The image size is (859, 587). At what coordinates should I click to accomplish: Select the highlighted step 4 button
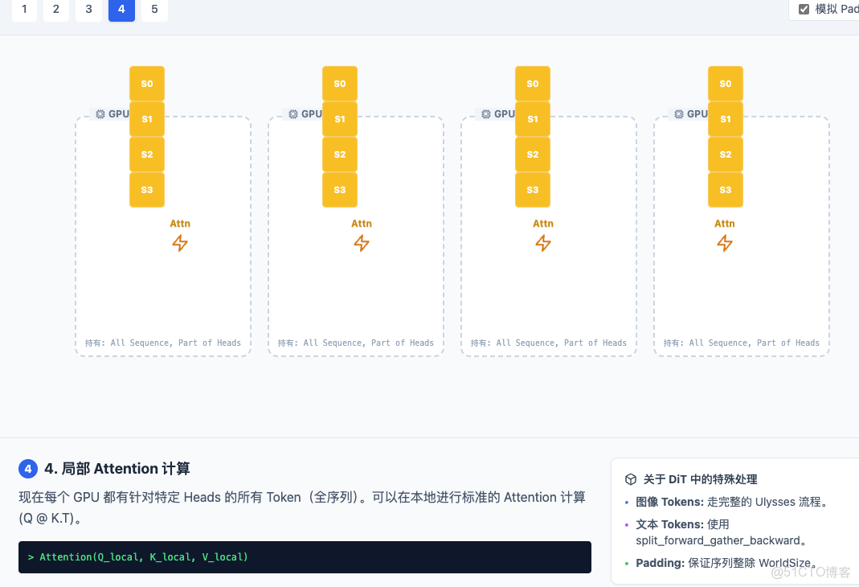click(x=121, y=10)
